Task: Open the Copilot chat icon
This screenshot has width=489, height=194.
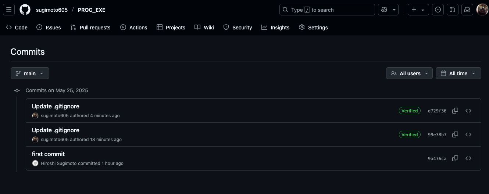Action: (384, 10)
